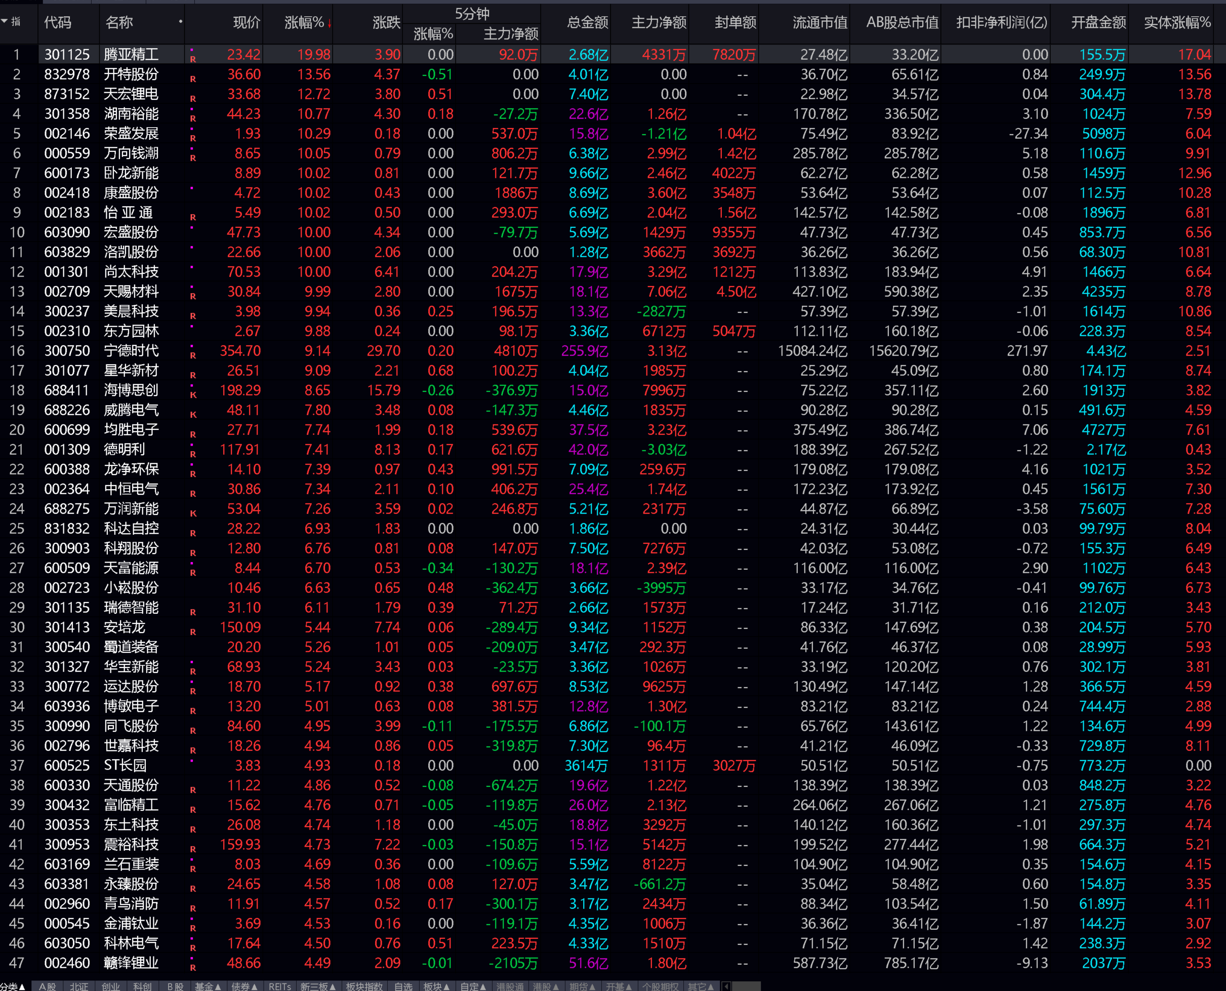Click the left scroll arrow in bottom tab bar
The image size is (1226, 991).
point(726,986)
